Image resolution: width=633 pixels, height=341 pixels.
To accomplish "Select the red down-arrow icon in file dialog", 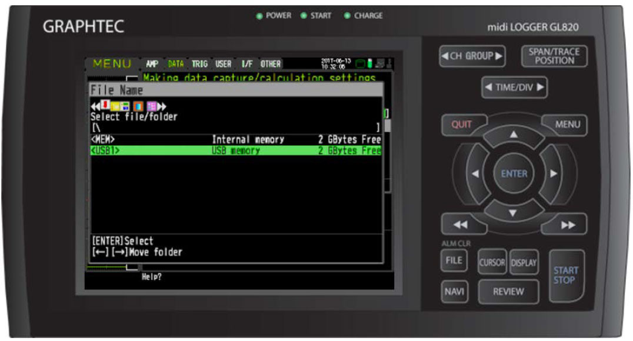I will (105, 105).
